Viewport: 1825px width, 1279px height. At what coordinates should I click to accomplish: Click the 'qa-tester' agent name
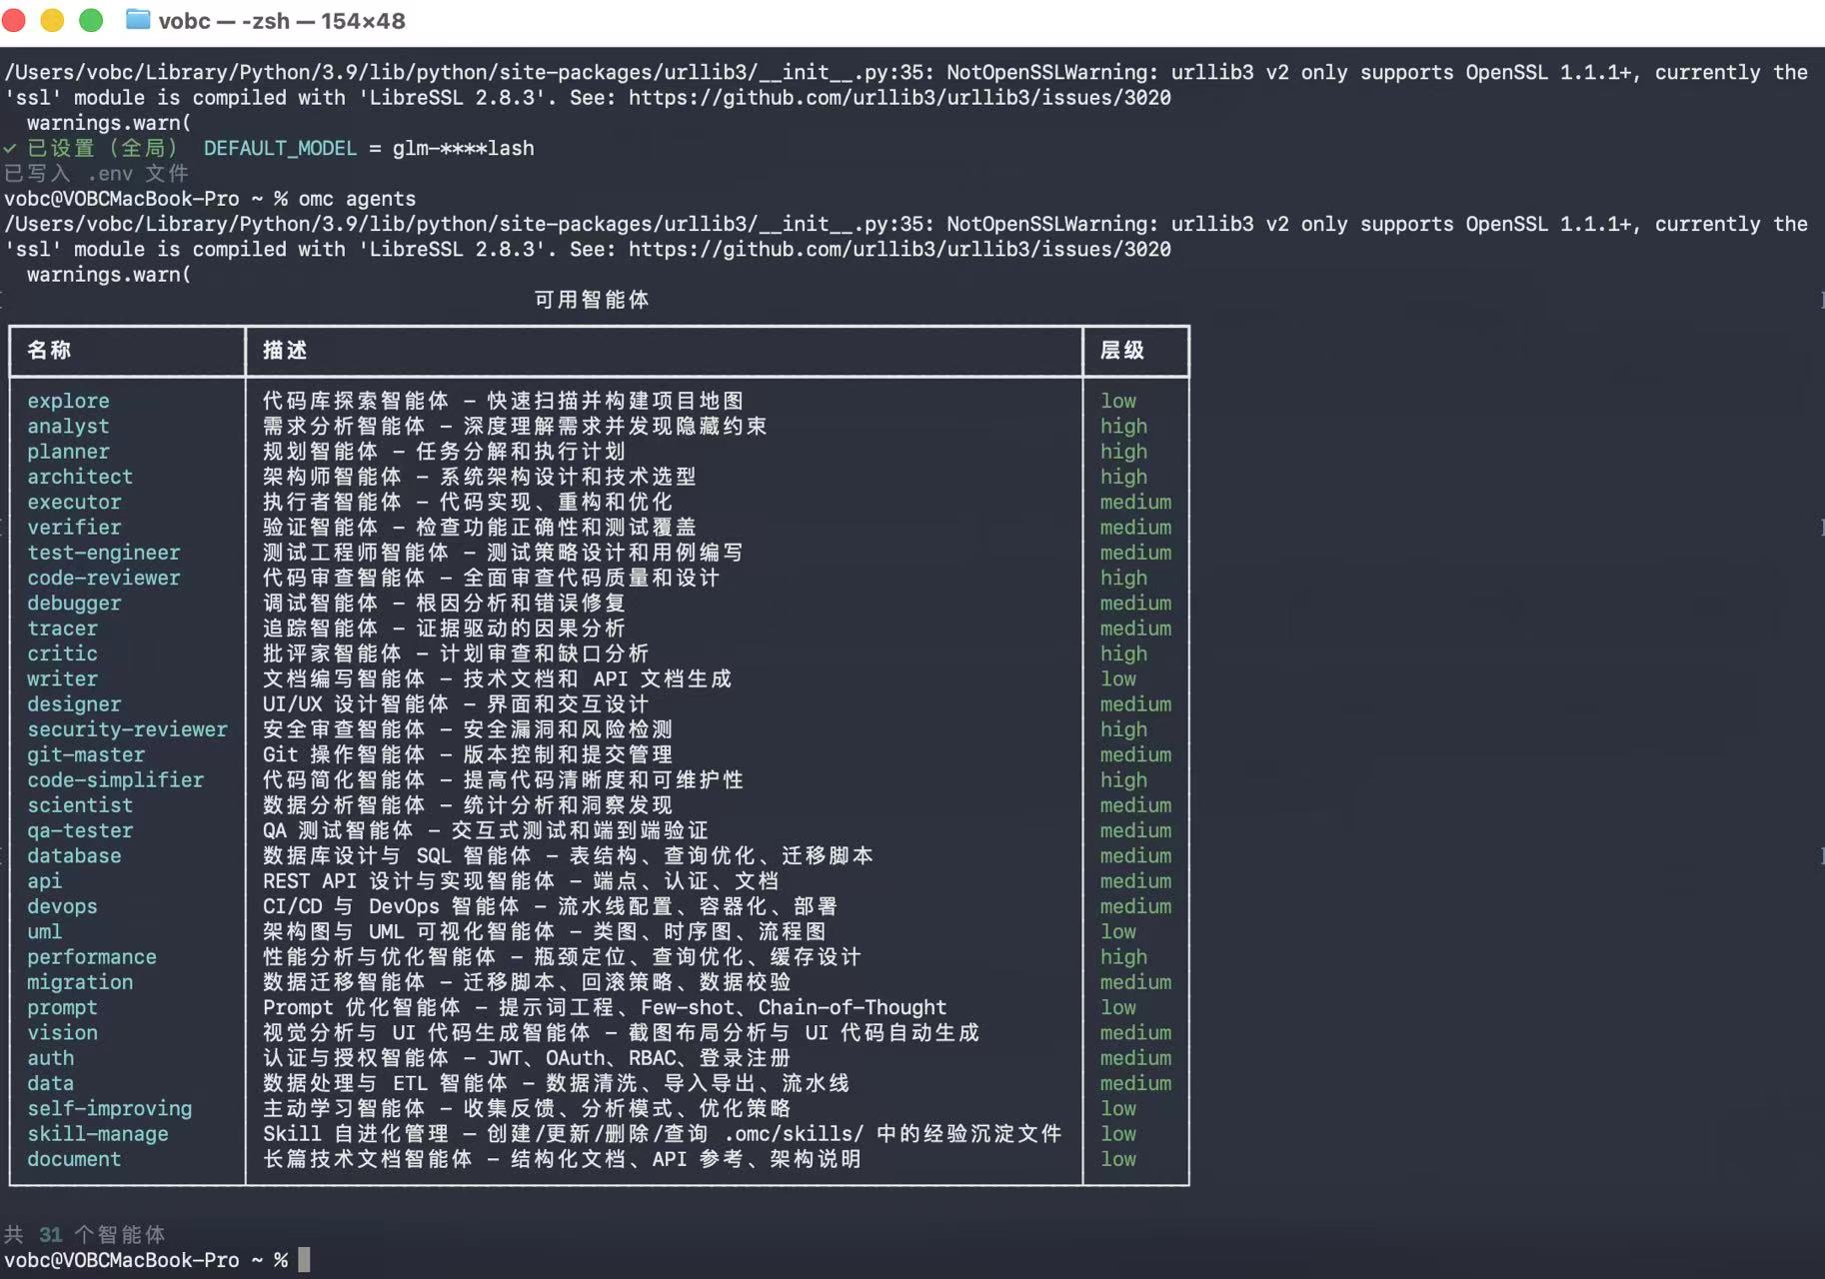(80, 831)
